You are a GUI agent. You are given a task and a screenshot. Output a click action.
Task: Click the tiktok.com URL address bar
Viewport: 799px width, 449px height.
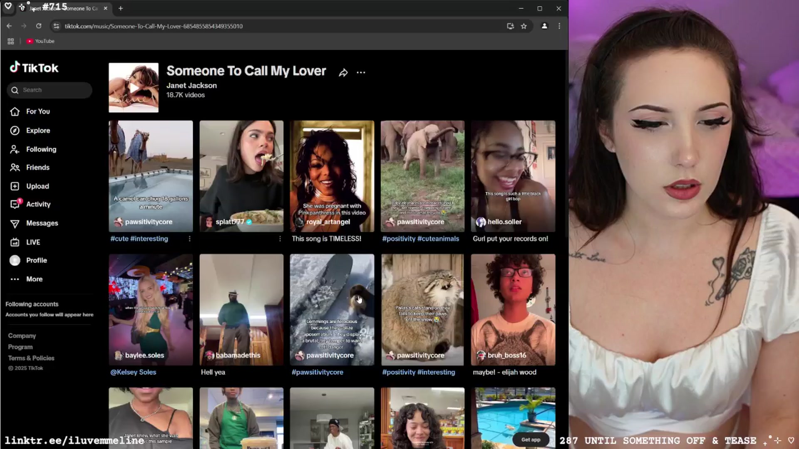pyautogui.click(x=154, y=26)
